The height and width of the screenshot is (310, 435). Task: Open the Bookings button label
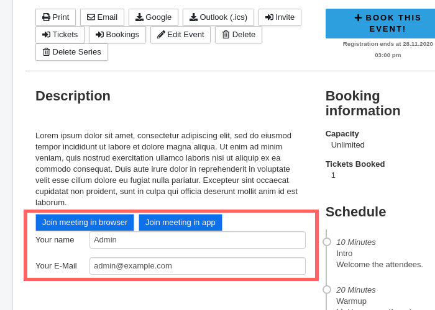(122, 35)
